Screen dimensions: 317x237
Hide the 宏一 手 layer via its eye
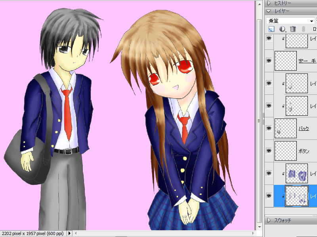tap(269, 60)
